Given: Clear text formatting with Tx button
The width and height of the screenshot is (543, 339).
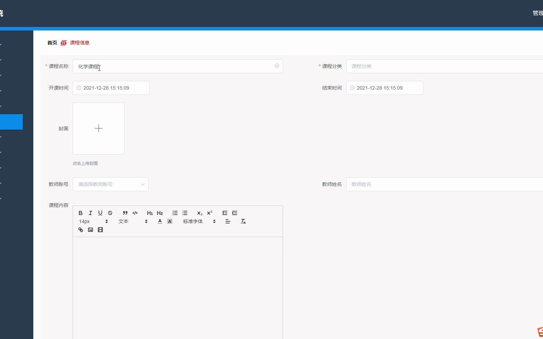Looking at the screenshot, I should (x=243, y=221).
